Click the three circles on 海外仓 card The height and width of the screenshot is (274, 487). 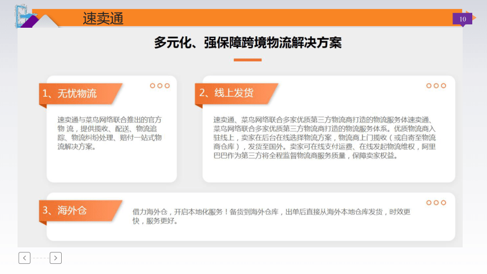pos(436,203)
